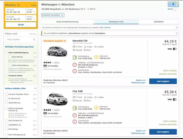Open the Mehr erfahren link
The image size is (183, 139).
tap(105, 28)
